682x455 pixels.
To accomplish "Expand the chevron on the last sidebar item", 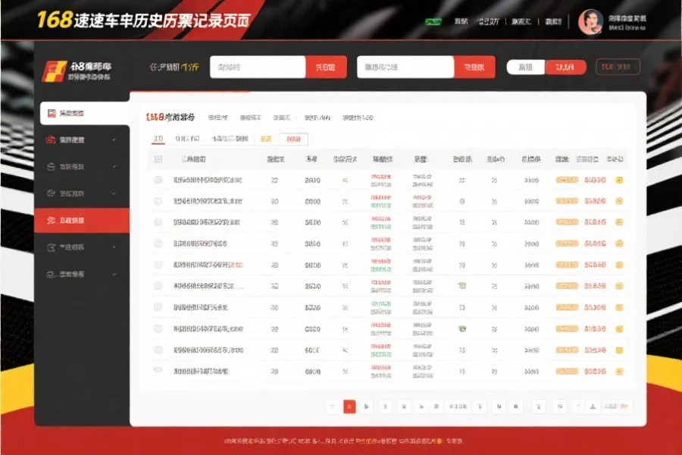I will pyautogui.click(x=114, y=275).
